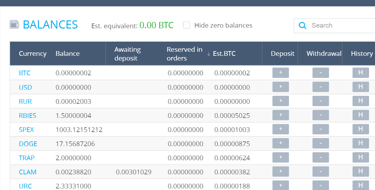Sort by the Balance column header

[x=68, y=54]
